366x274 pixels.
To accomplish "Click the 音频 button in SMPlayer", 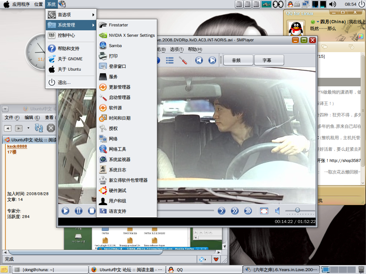I will tap(238, 60).
